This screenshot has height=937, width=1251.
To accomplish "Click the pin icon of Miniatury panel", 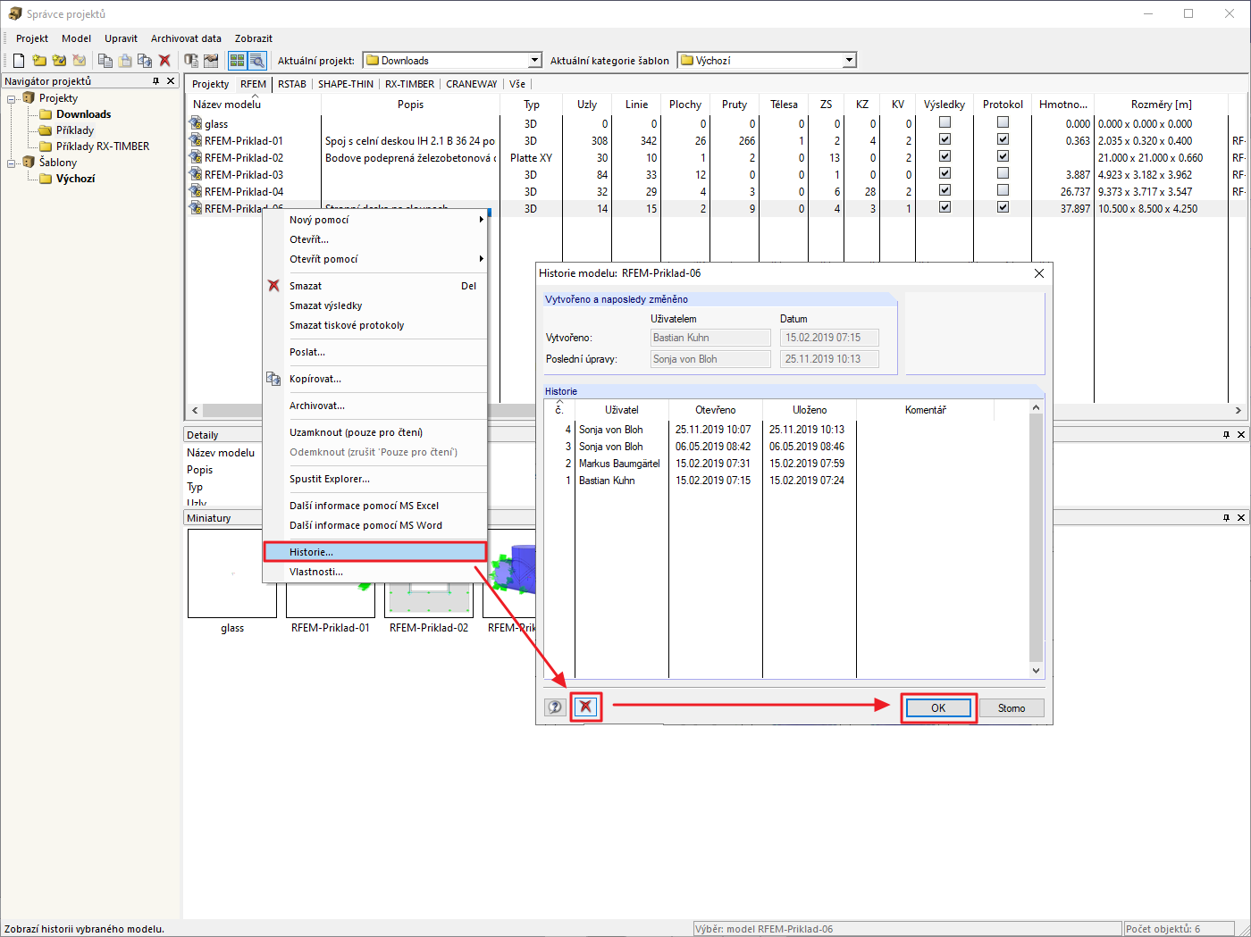I will pos(1227,518).
